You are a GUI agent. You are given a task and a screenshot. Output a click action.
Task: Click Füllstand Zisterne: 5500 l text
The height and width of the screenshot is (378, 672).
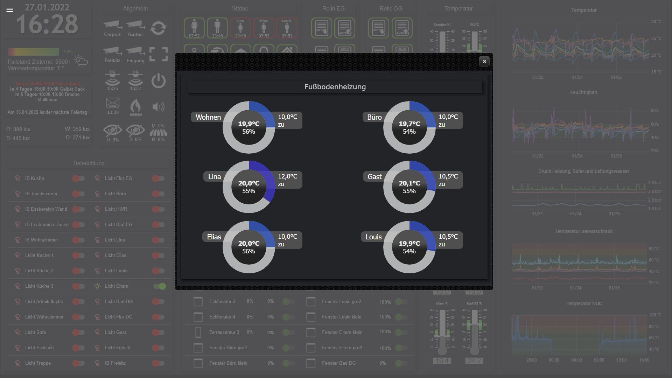pos(39,62)
